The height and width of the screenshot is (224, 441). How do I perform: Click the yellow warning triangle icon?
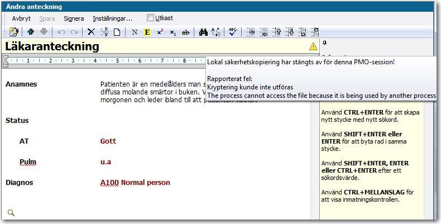[313, 46]
